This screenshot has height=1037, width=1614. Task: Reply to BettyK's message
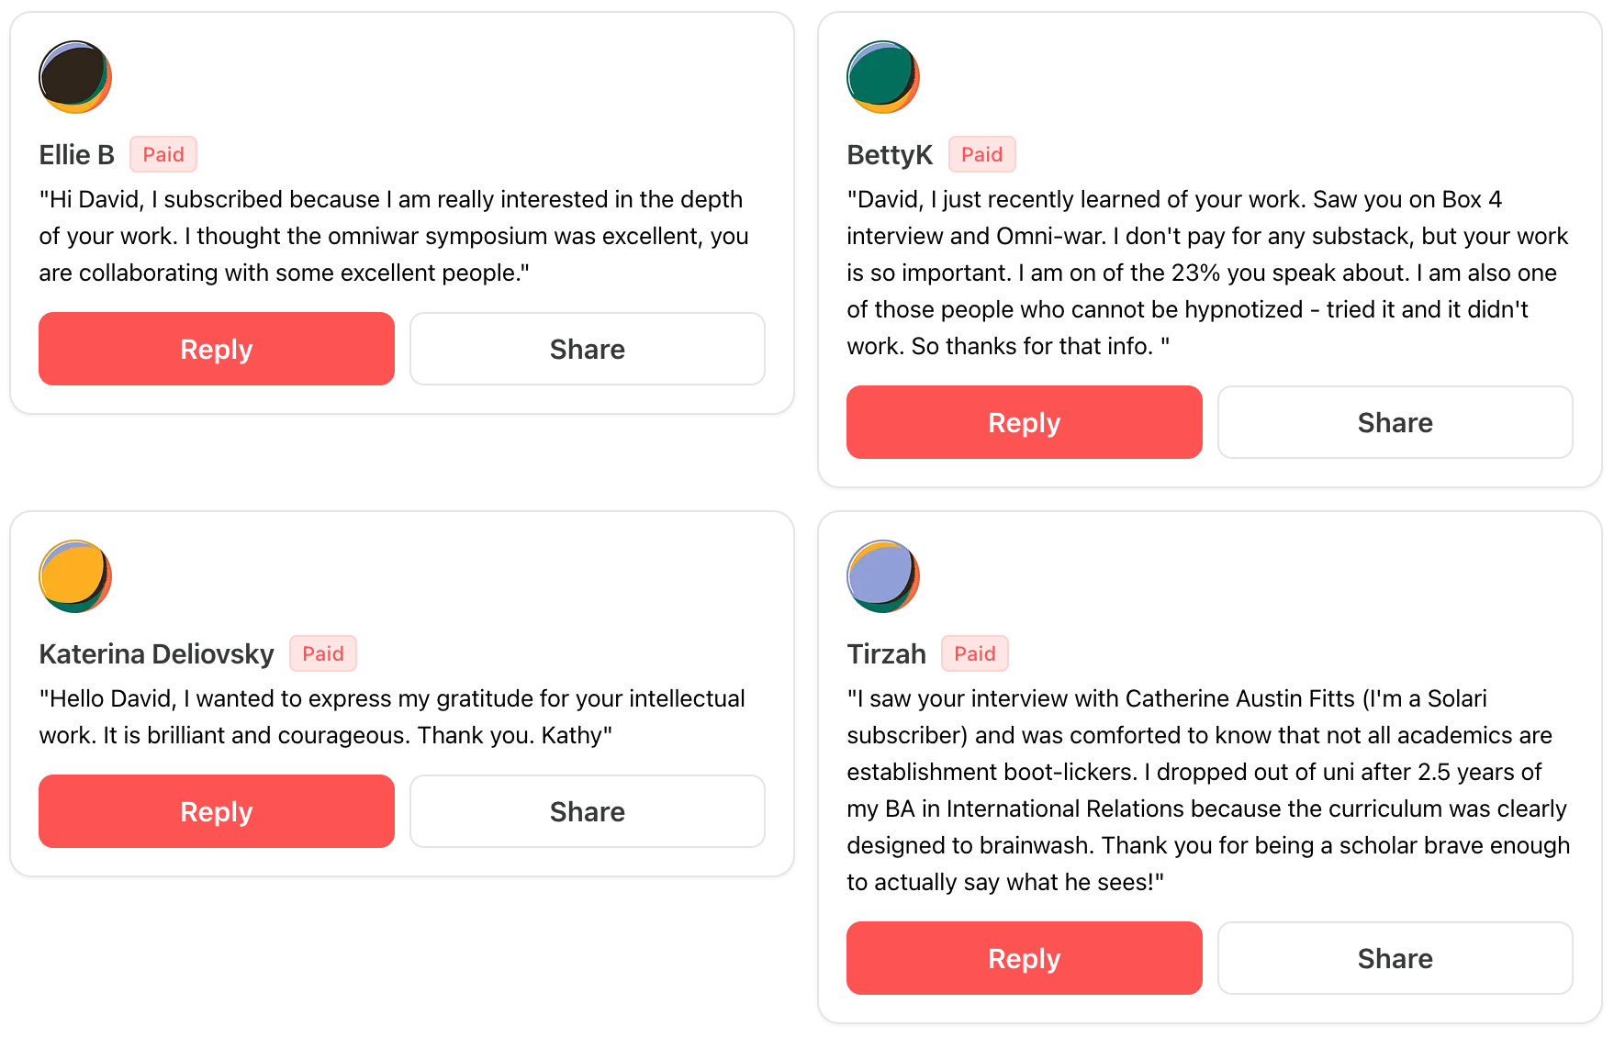1024,422
